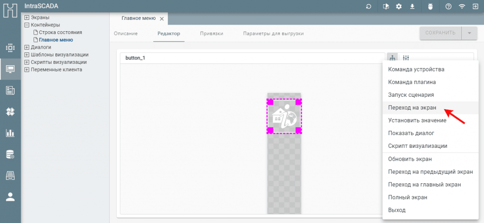This screenshot has height=223, width=484.
Task: Expand the Скрипты визуализации tree node
Action: coord(27,62)
